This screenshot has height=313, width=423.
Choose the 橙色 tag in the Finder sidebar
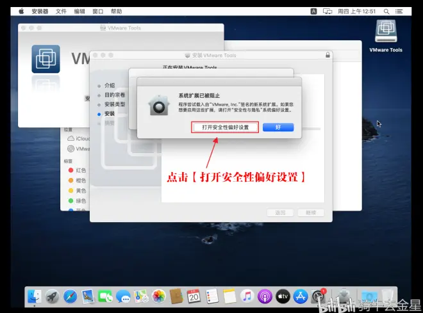click(x=77, y=181)
